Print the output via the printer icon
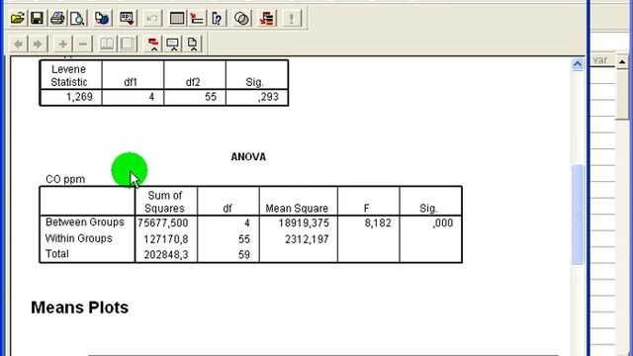This screenshot has height=356, width=633. click(57, 18)
